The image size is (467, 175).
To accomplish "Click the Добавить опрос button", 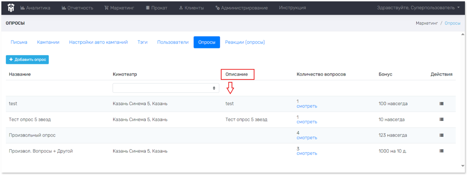I will tap(27, 60).
